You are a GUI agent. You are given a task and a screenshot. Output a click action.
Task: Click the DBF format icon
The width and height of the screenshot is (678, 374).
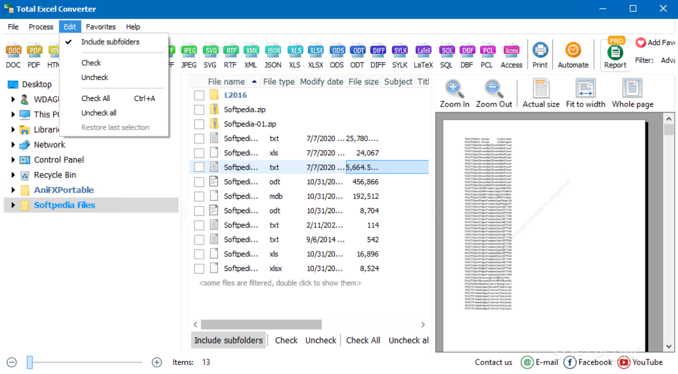point(467,56)
